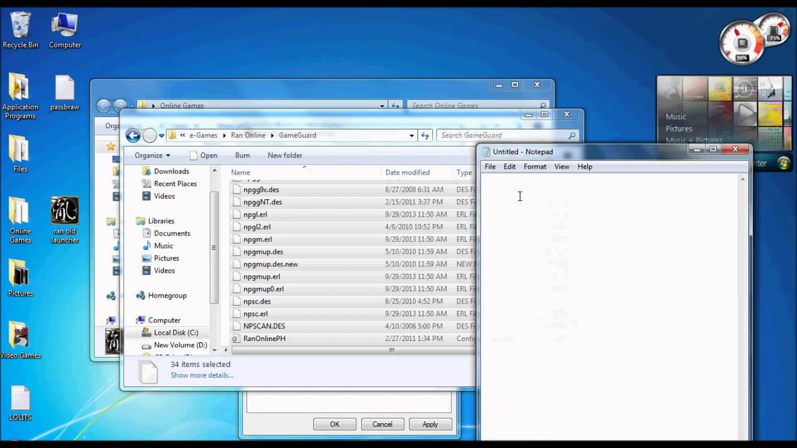Click the RanOnlinePH configuration file
797x448 pixels.
point(265,338)
